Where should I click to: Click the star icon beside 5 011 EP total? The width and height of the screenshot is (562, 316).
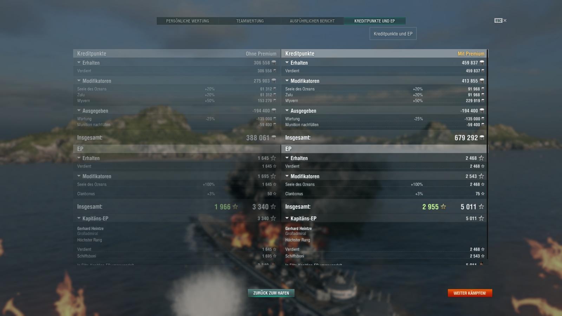click(481, 207)
